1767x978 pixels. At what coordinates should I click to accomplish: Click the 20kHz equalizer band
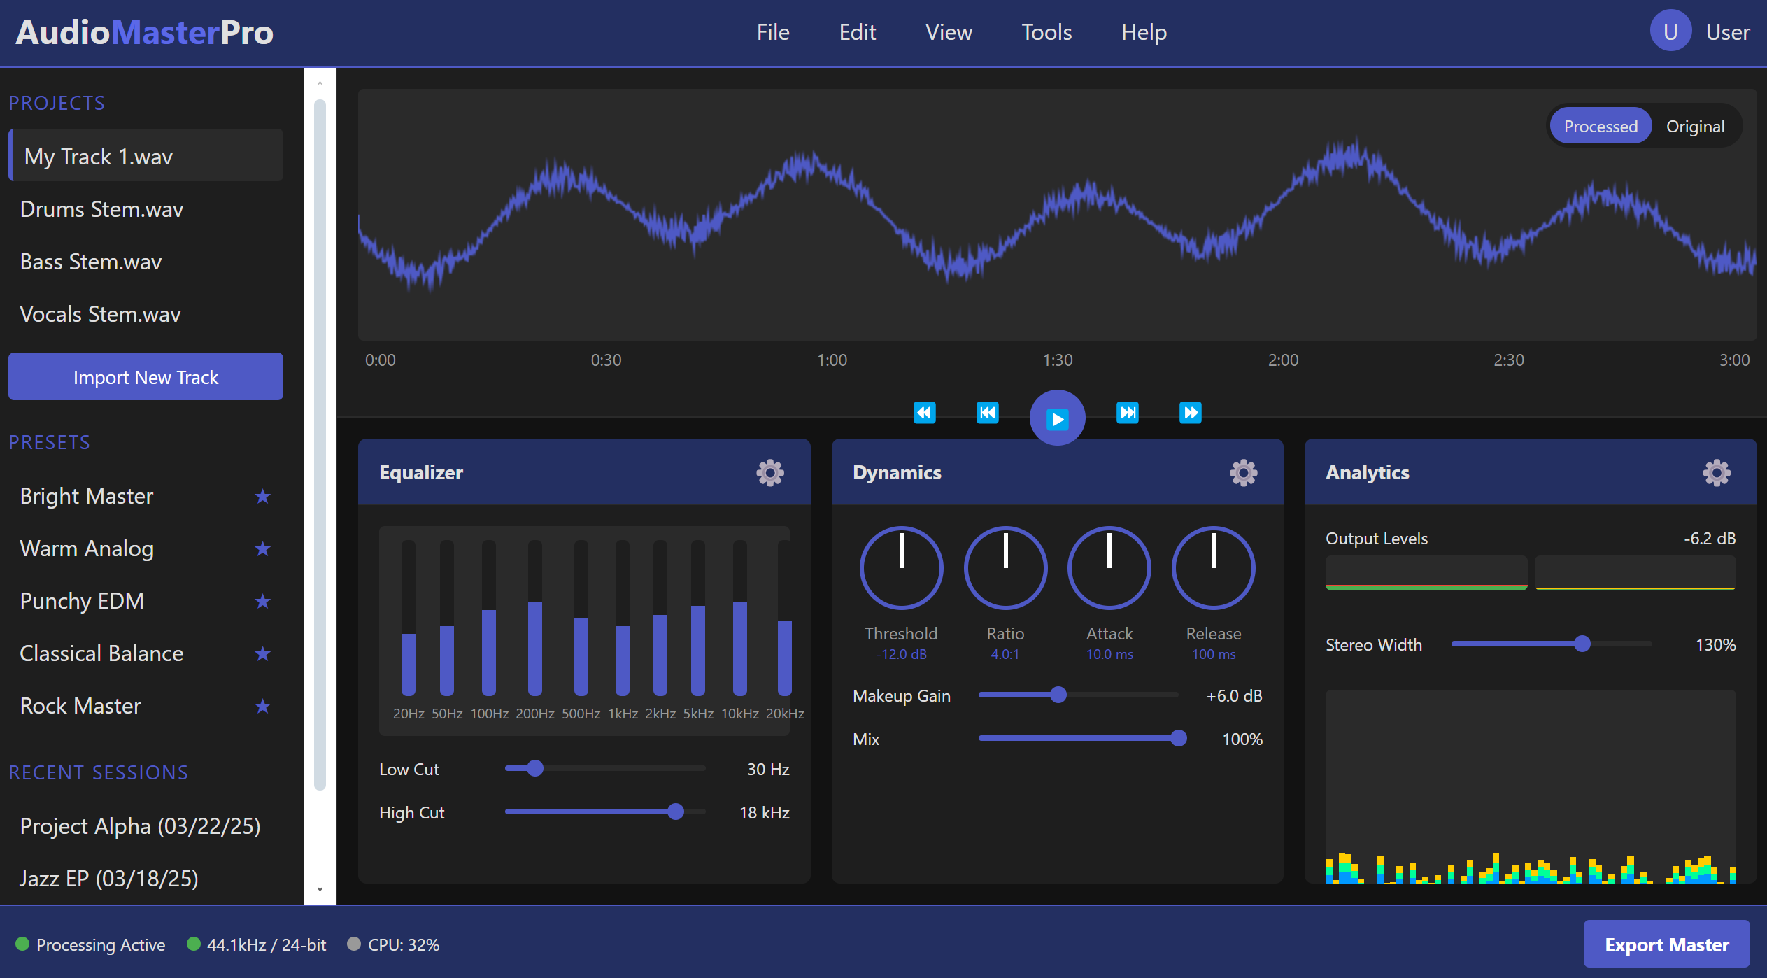click(x=785, y=618)
